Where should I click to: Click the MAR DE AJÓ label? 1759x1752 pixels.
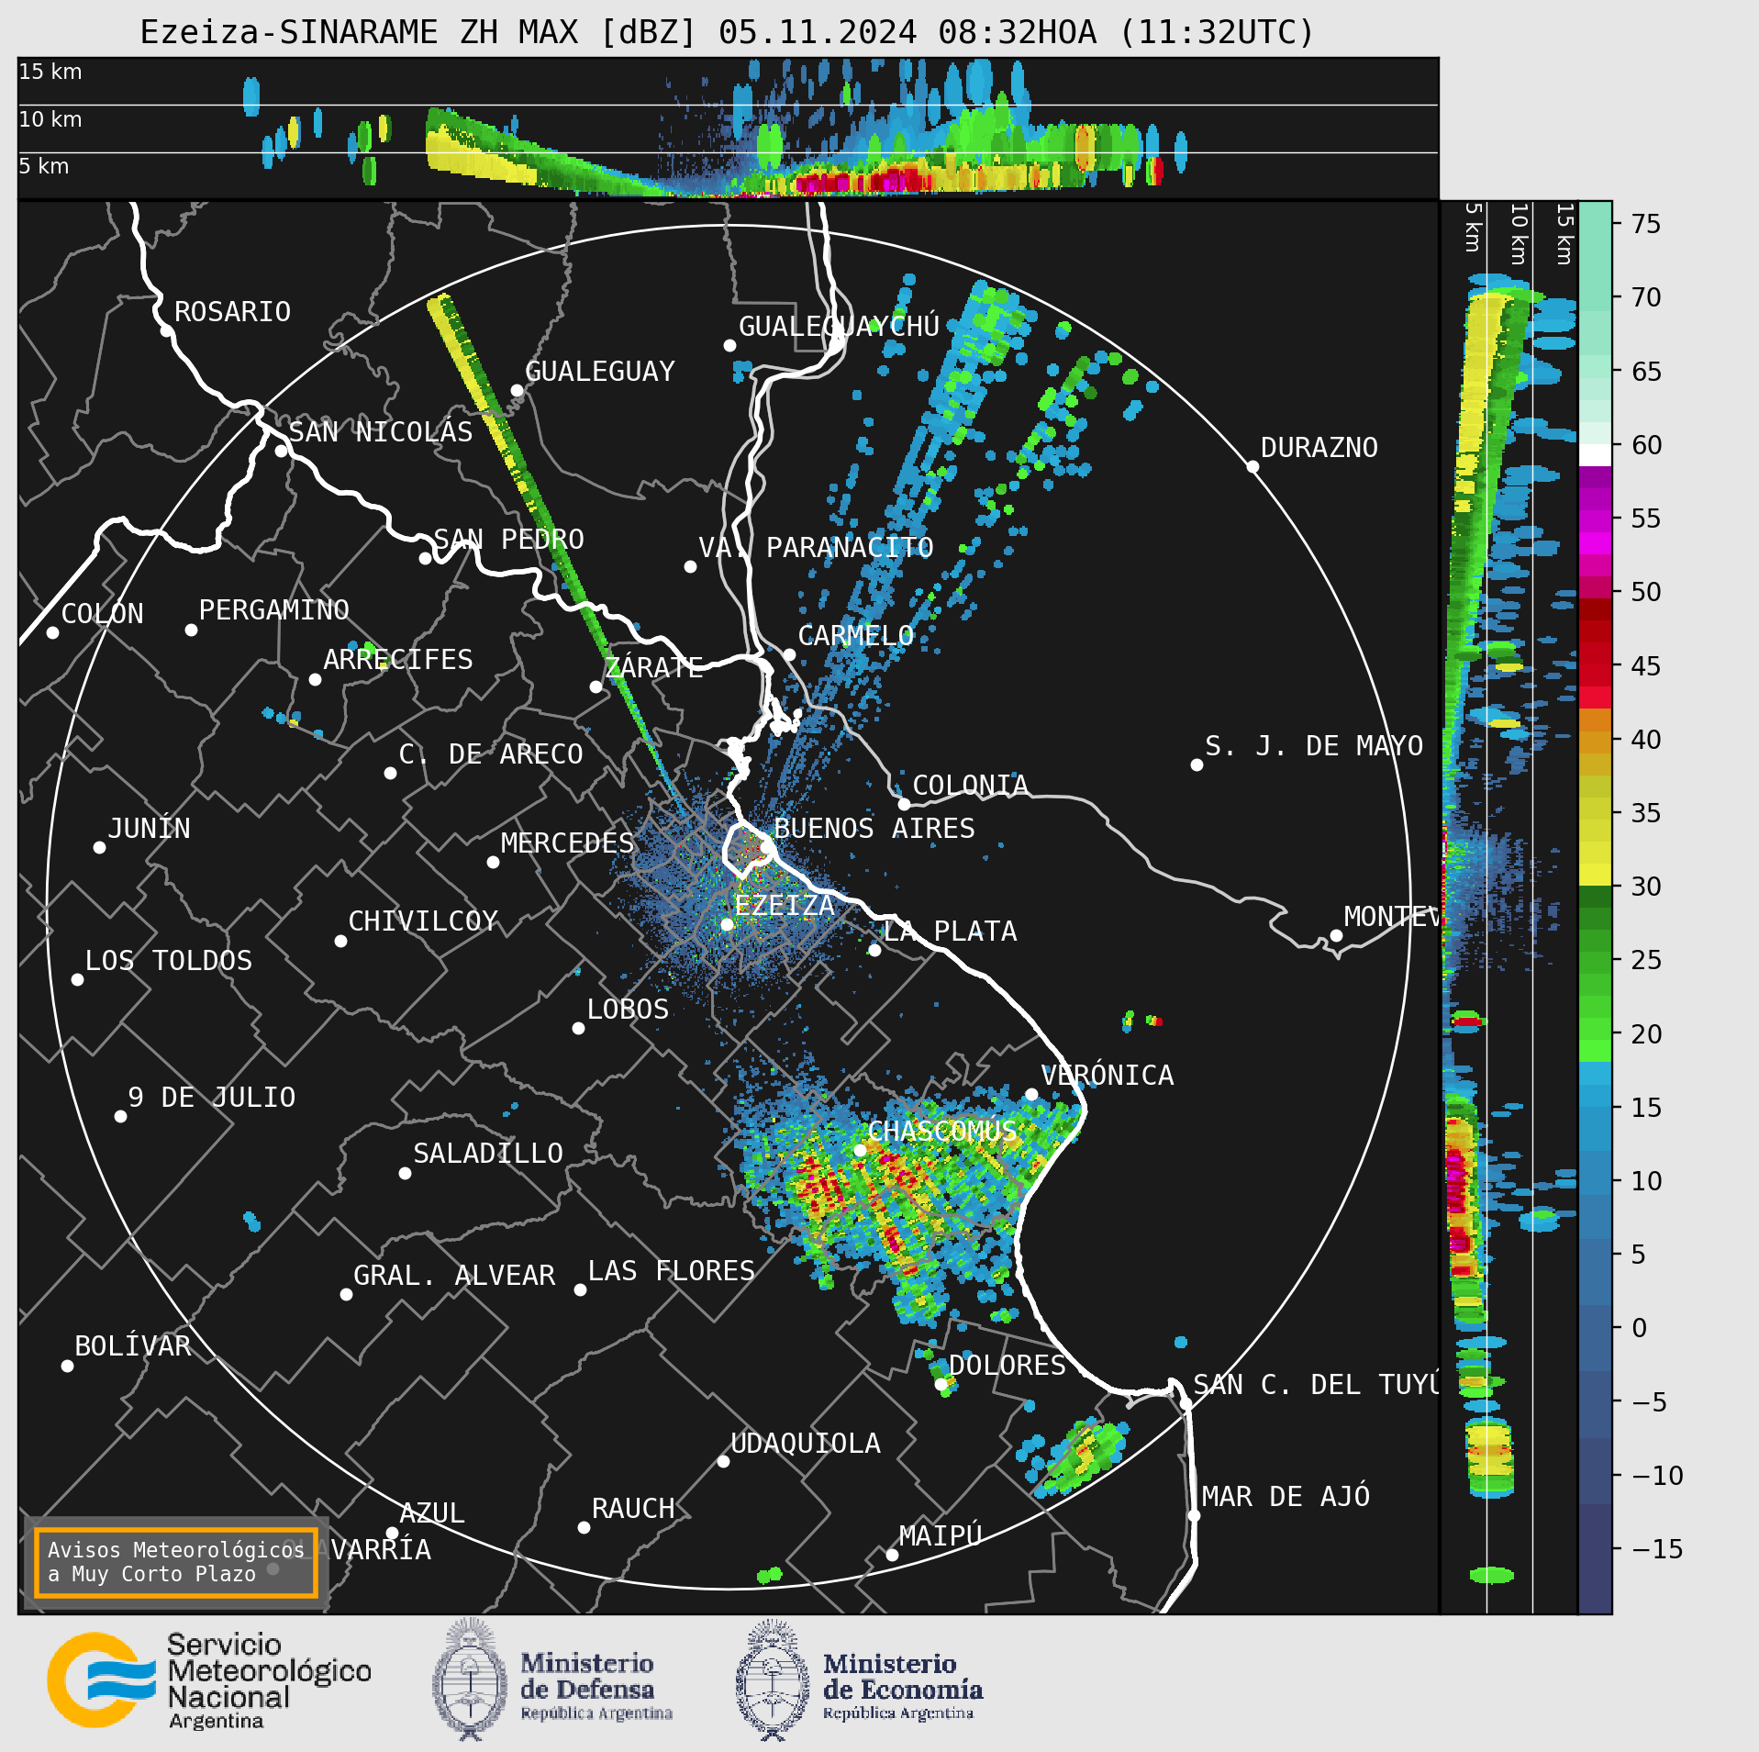click(1286, 1496)
